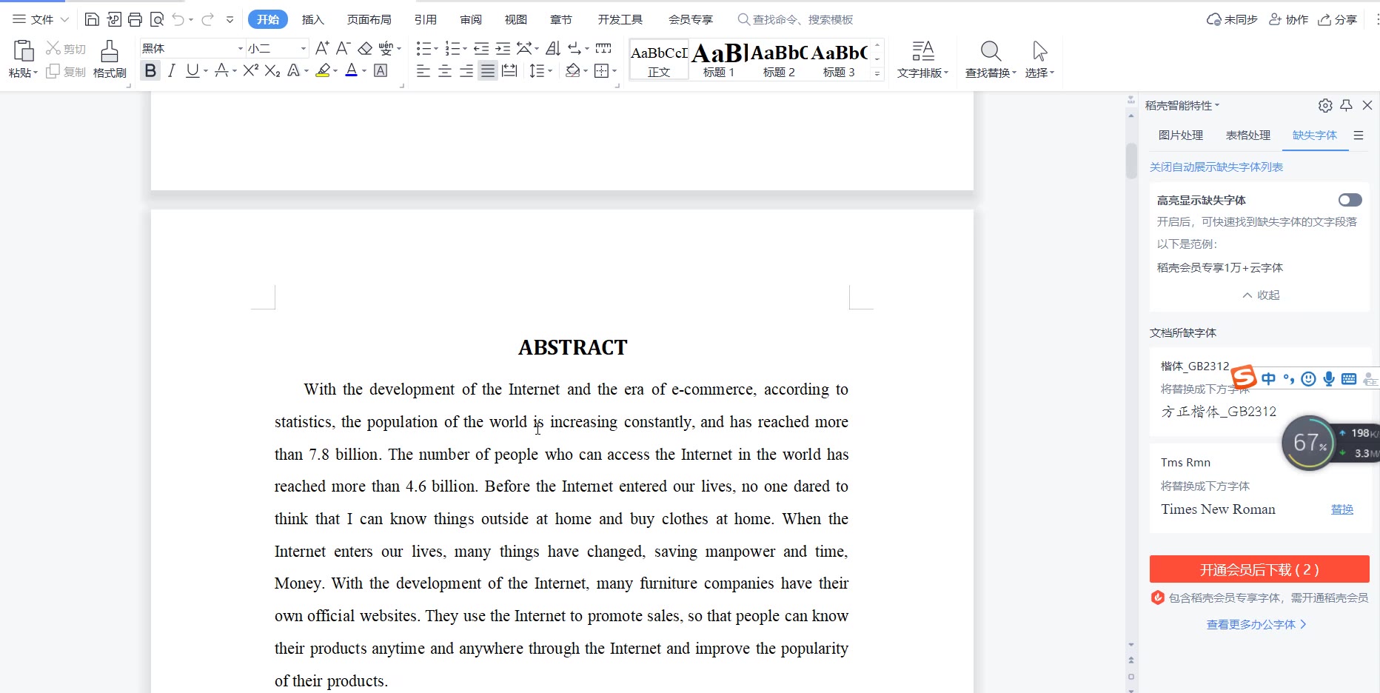Click the superscript X² icon
1380x693 pixels.
click(251, 70)
